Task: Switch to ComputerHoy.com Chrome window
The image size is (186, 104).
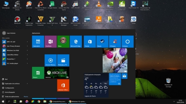Action: pos(58,101)
